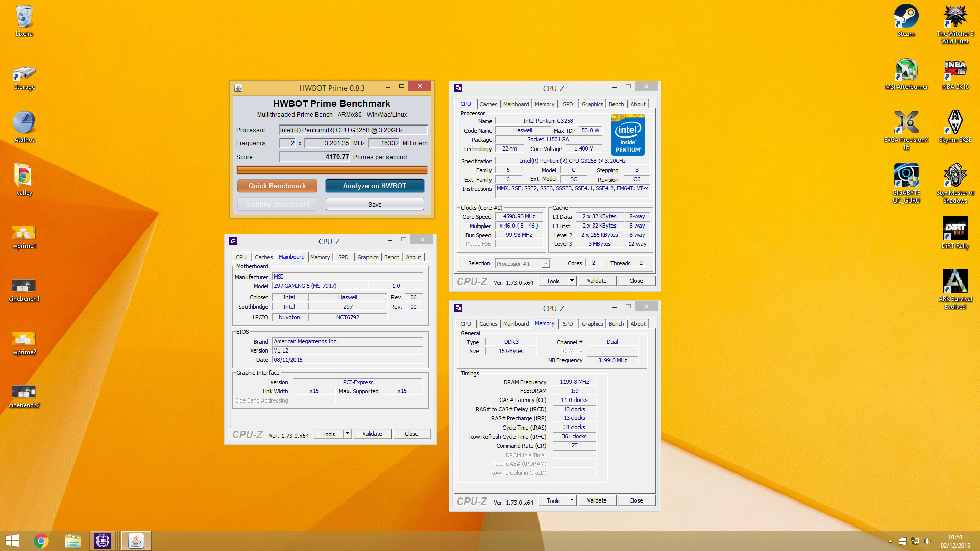Open the volume speaker tray icon

point(927,541)
